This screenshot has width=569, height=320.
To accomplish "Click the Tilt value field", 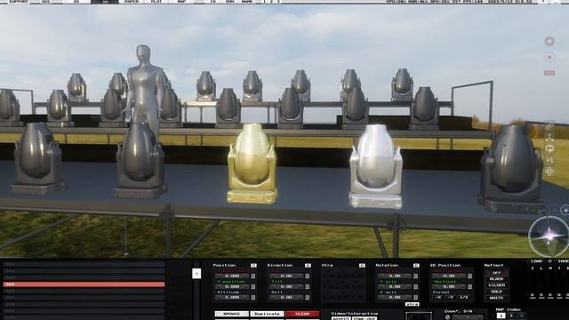I will [x=286, y=286].
